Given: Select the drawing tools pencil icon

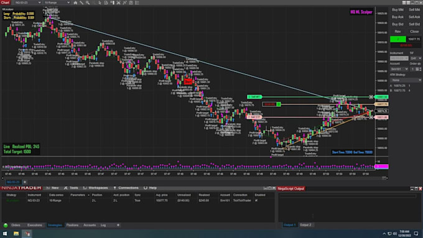Looking at the screenshot, I should (81, 2).
